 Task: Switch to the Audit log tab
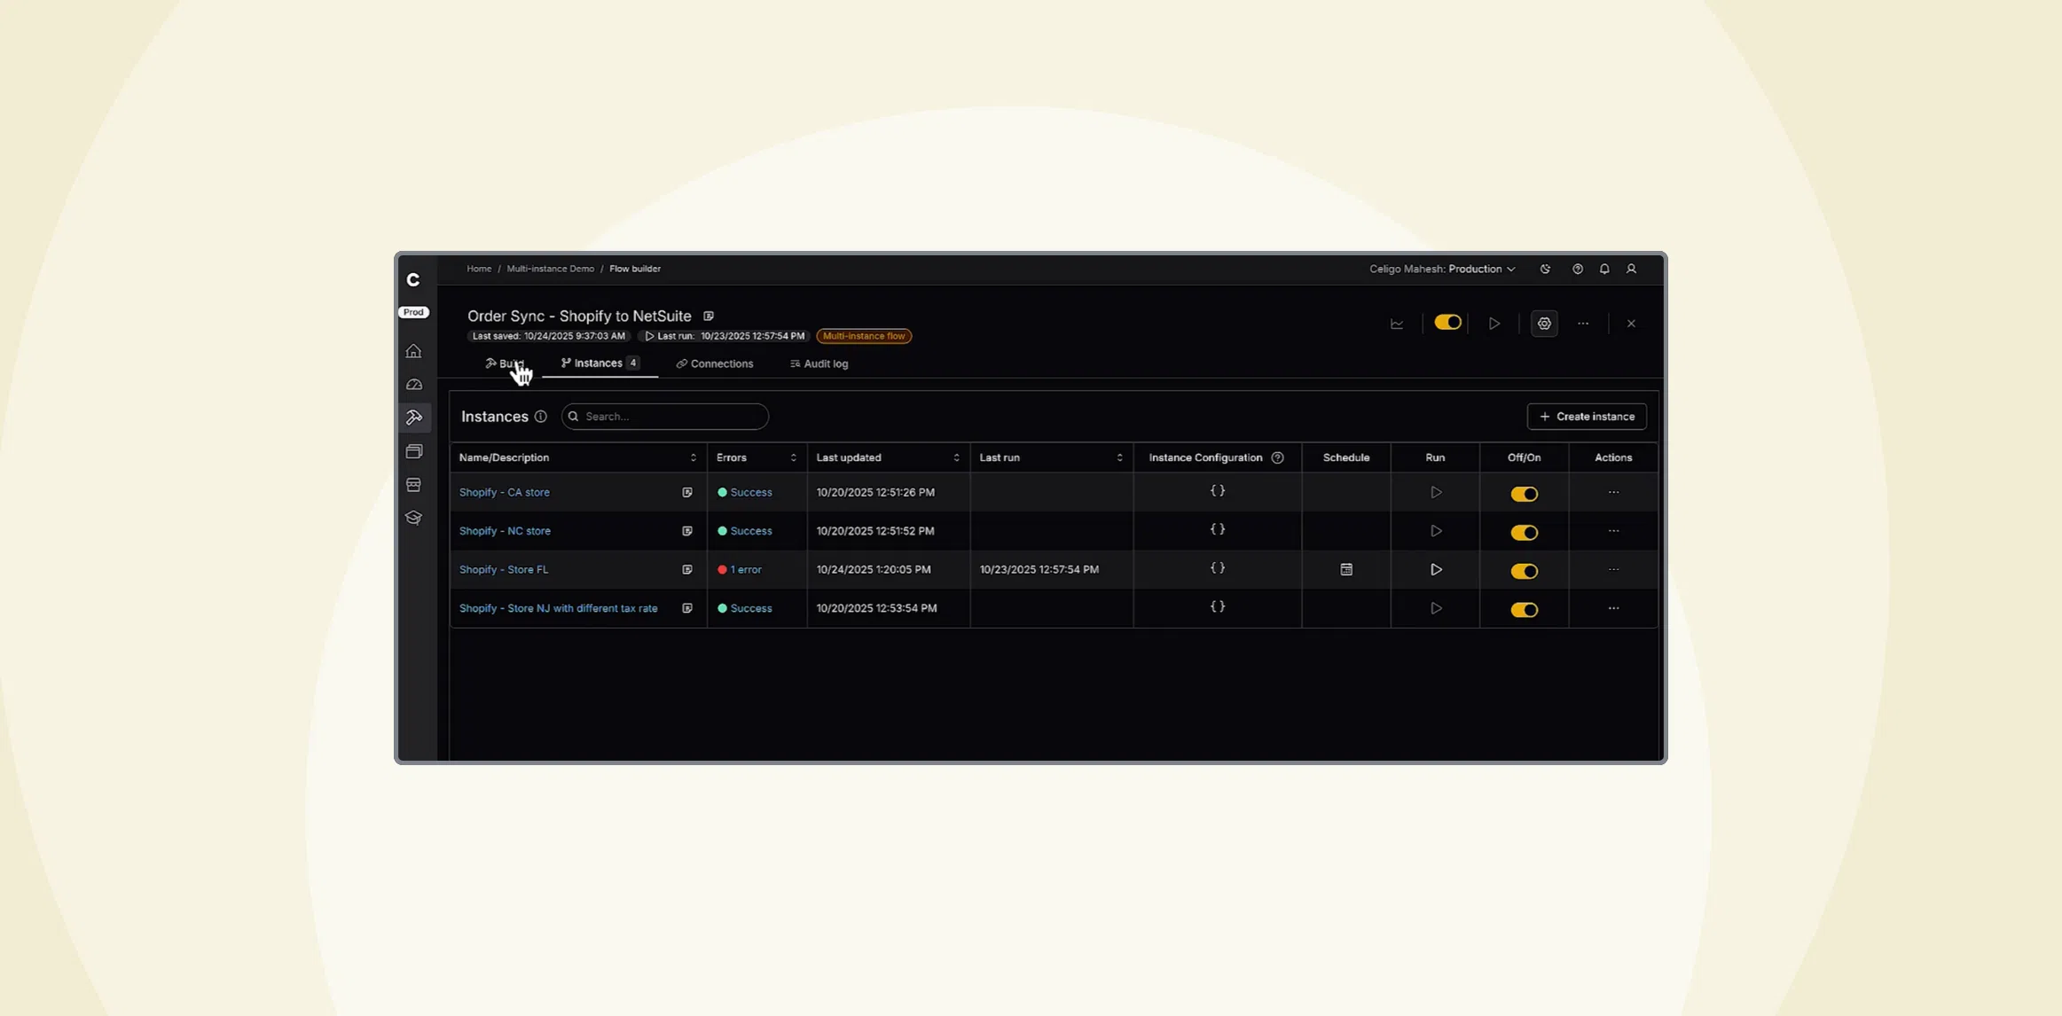(x=819, y=363)
